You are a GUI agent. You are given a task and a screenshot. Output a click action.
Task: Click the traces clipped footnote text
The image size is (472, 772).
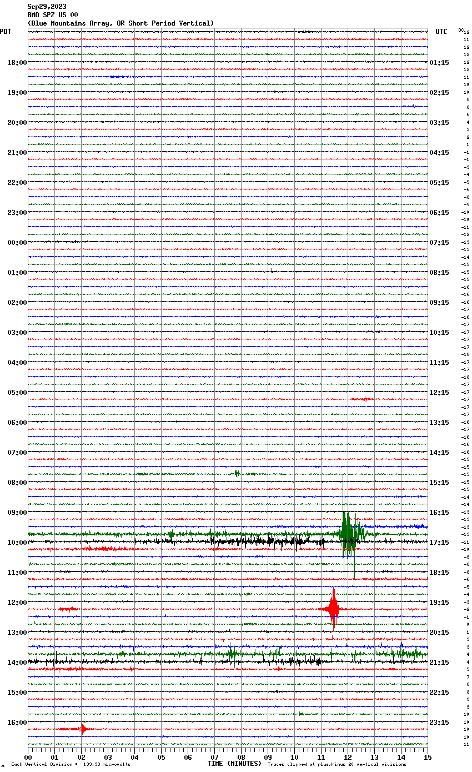coord(337,764)
